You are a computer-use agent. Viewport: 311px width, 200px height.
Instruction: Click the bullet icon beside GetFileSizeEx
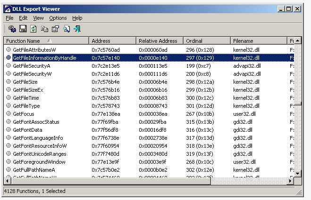tap(8, 89)
